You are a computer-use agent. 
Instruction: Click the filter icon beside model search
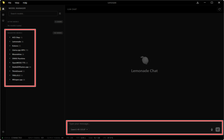click(x=60, y=13)
